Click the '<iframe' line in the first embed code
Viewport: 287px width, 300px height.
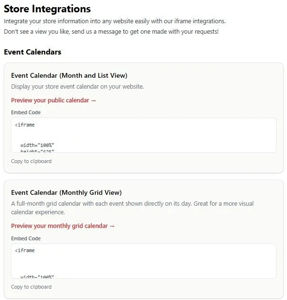point(25,125)
